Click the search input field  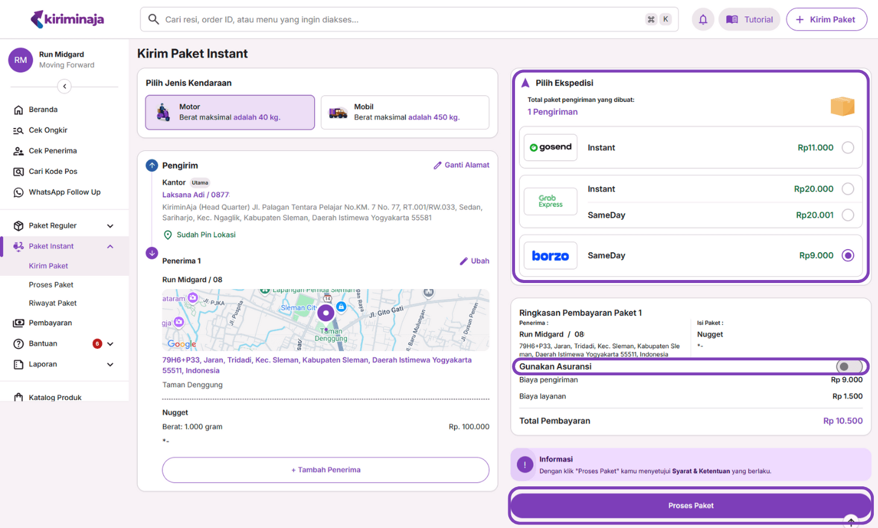[x=398, y=20]
